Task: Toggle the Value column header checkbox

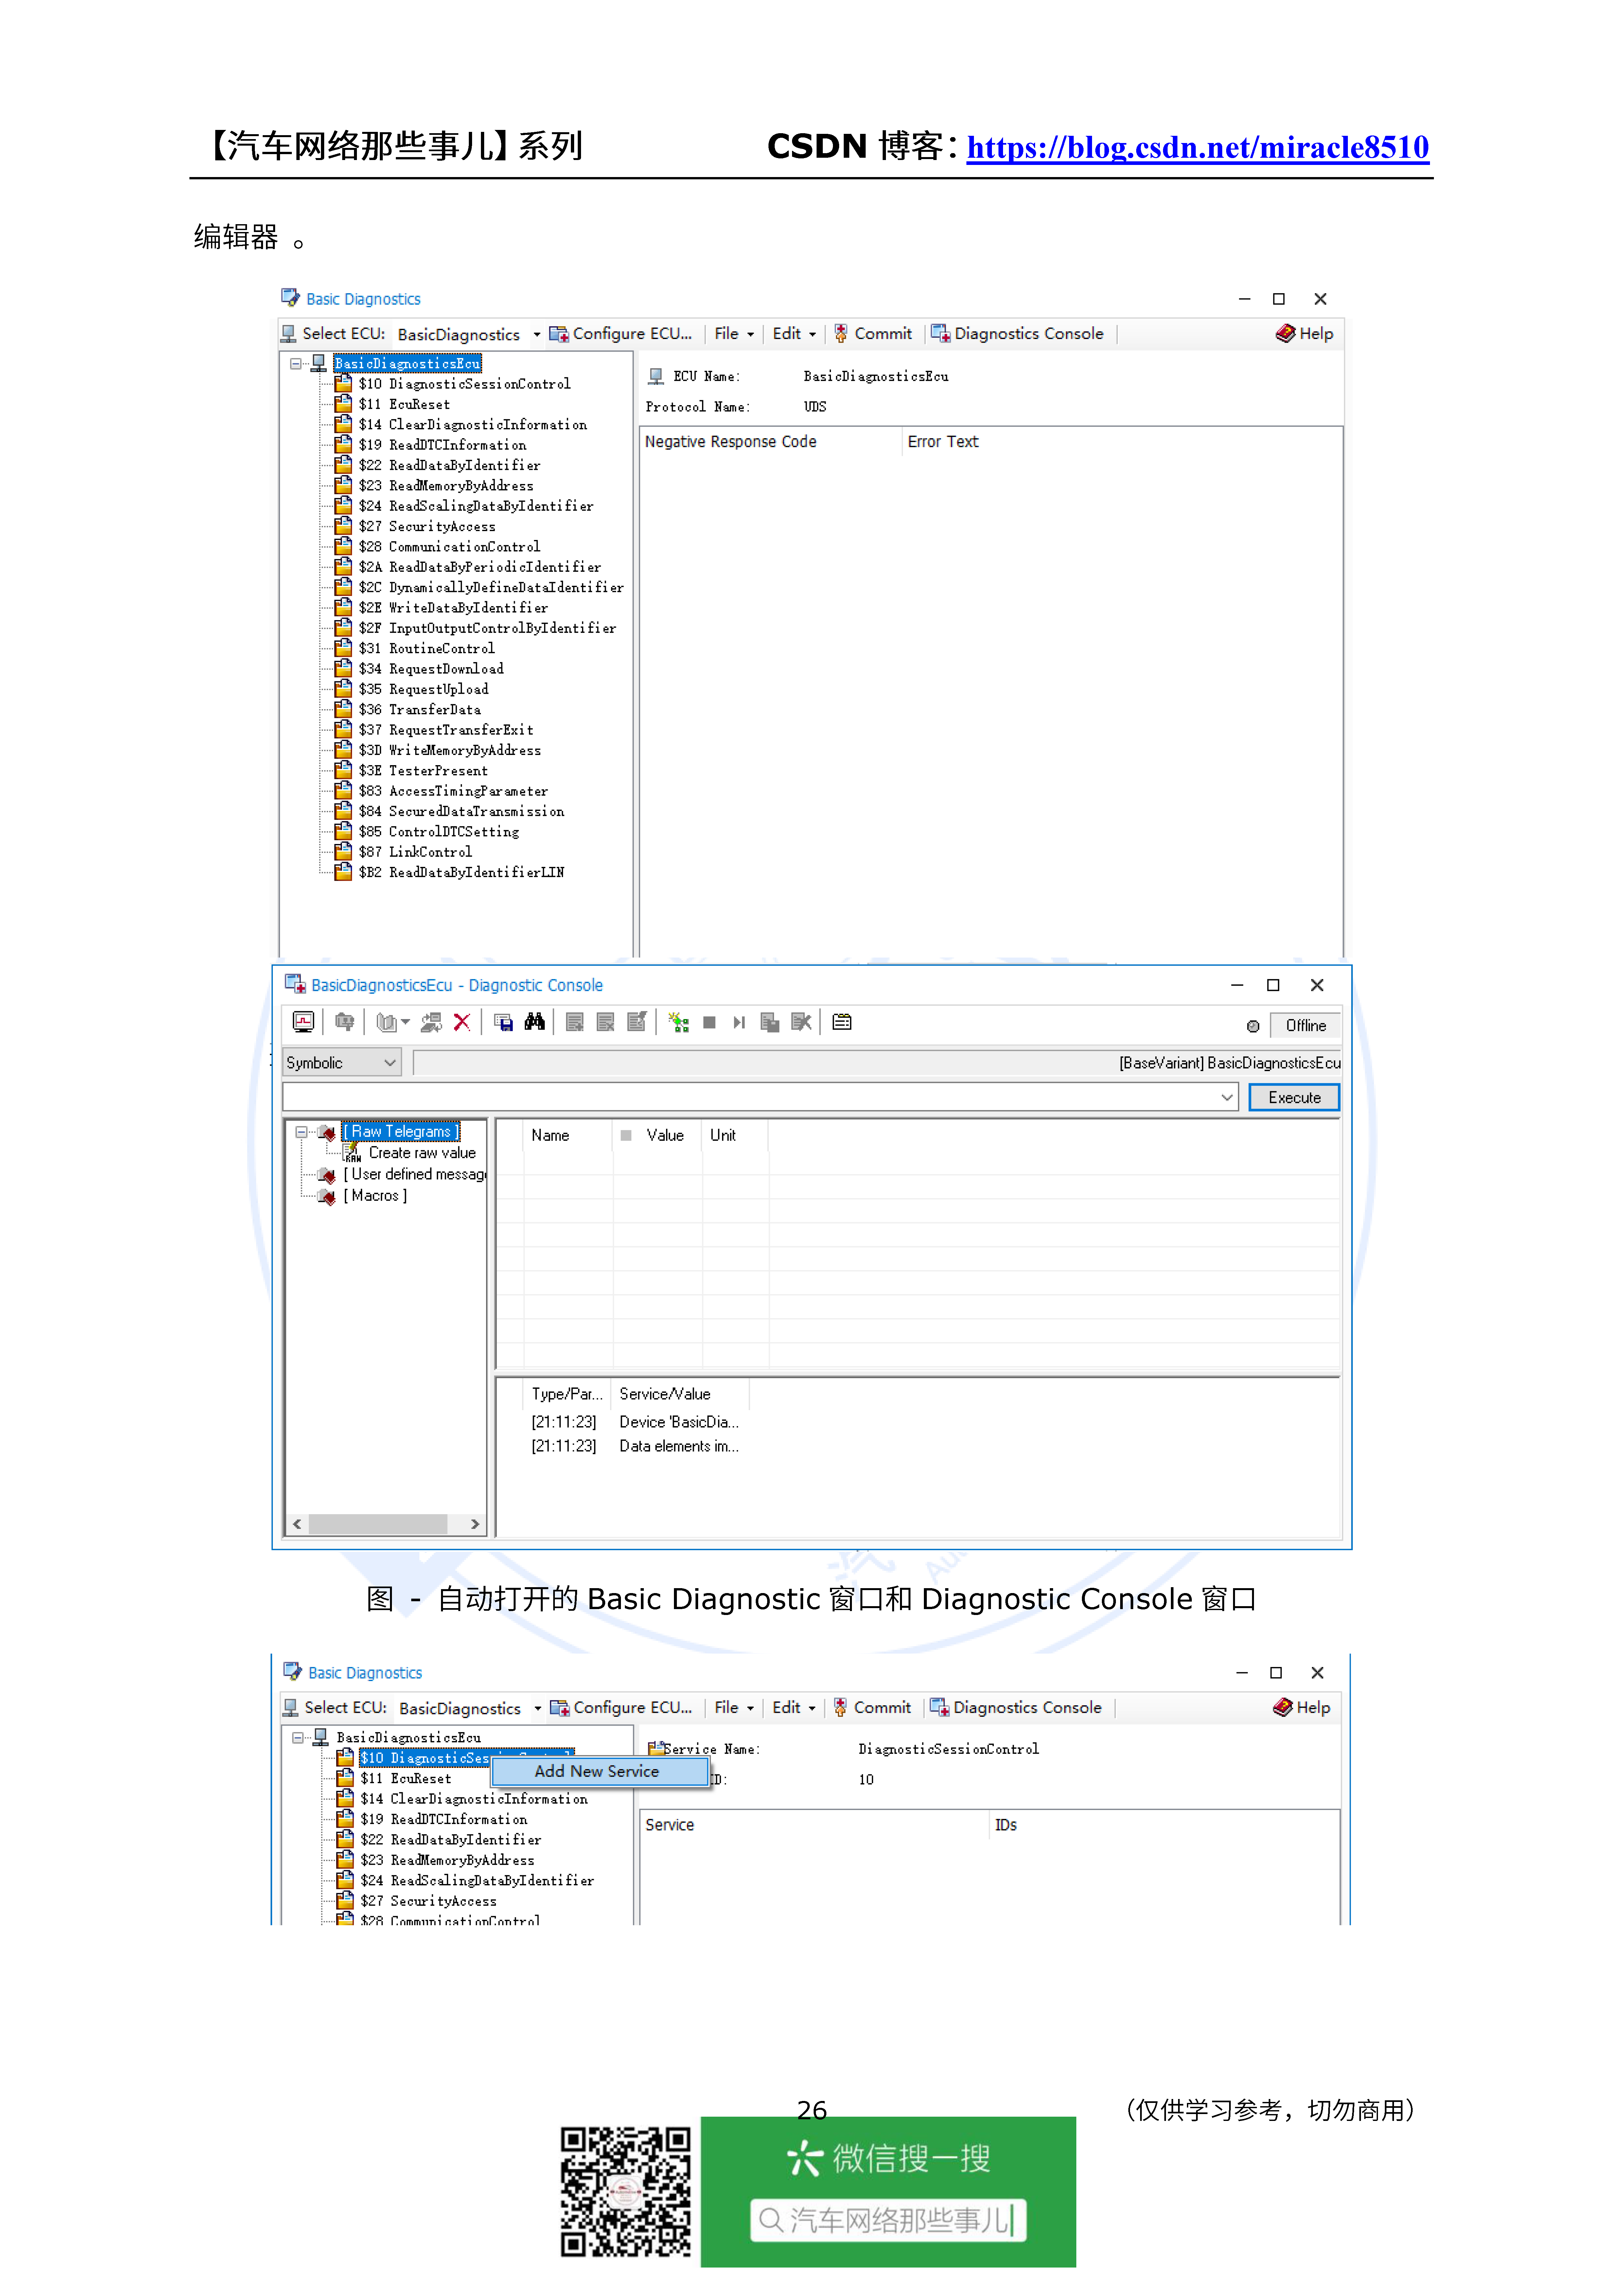Action: (626, 1135)
